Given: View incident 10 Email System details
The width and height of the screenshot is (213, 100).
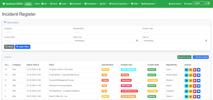Looking at the screenshot, I should [x=186, y=75].
